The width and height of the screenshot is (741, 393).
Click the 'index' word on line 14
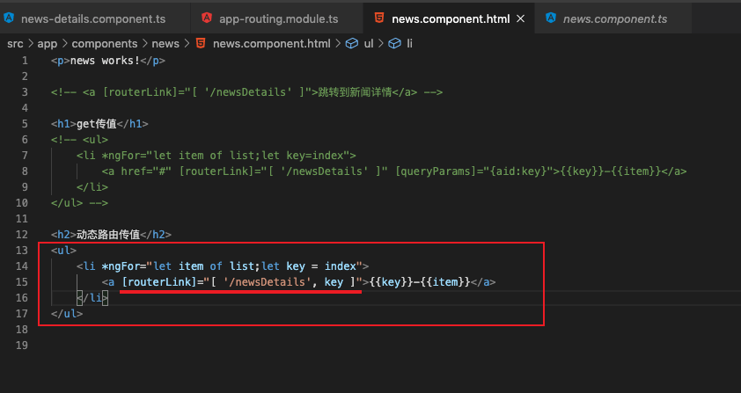pyautogui.click(x=341, y=266)
